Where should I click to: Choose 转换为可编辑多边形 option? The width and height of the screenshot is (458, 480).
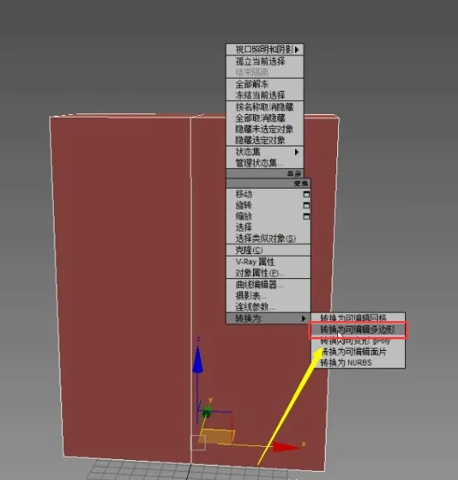[358, 329]
